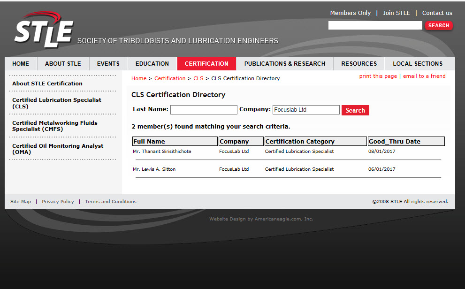
Task: Click the Home breadcrumb link
Action: coord(139,78)
